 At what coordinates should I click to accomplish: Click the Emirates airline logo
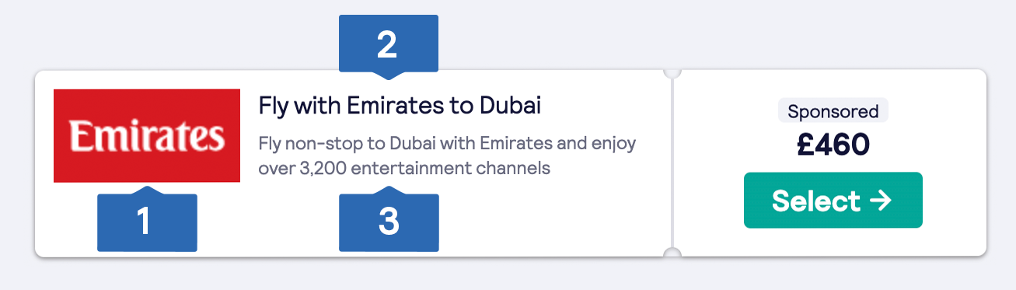(x=147, y=136)
